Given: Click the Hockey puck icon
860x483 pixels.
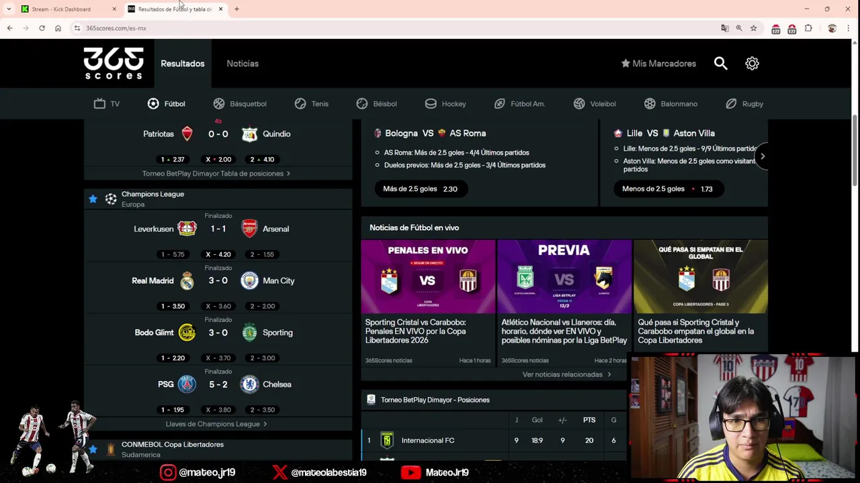Looking at the screenshot, I should [x=431, y=104].
